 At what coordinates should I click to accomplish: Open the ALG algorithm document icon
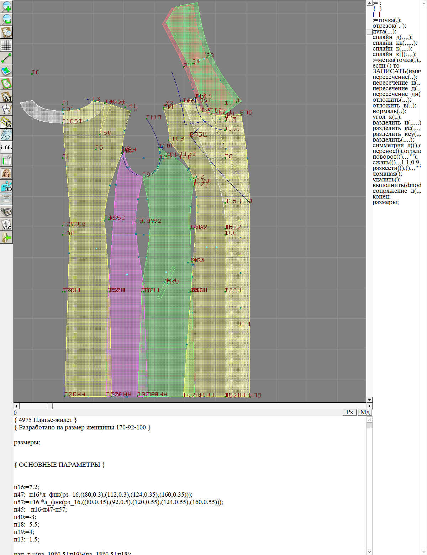6,224
